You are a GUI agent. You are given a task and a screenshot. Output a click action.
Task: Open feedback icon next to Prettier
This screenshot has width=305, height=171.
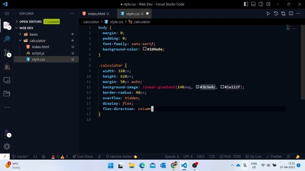point(289,156)
